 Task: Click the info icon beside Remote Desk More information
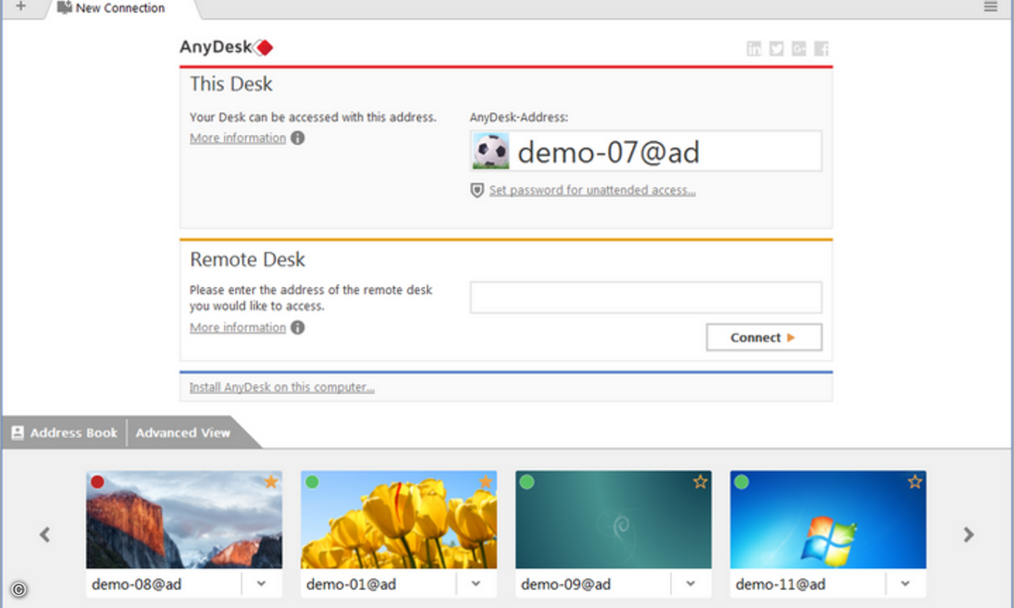pos(297,328)
